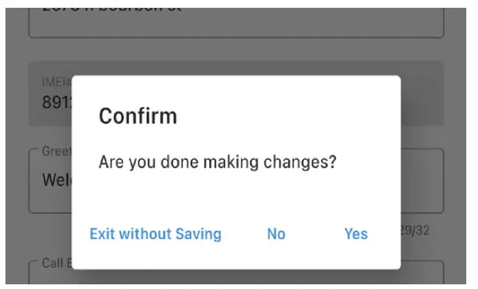Select the IMEI value starting with 891
This screenshot has height=289, width=478.
tap(57, 102)
